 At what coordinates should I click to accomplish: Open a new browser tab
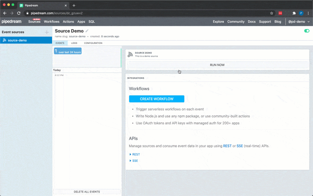pos(74,5)
